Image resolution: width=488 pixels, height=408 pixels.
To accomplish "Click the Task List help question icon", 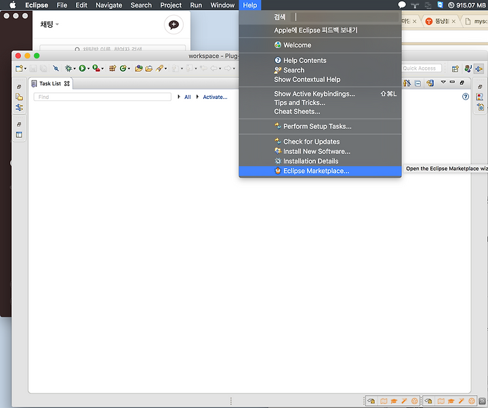I will click(465, 97).
